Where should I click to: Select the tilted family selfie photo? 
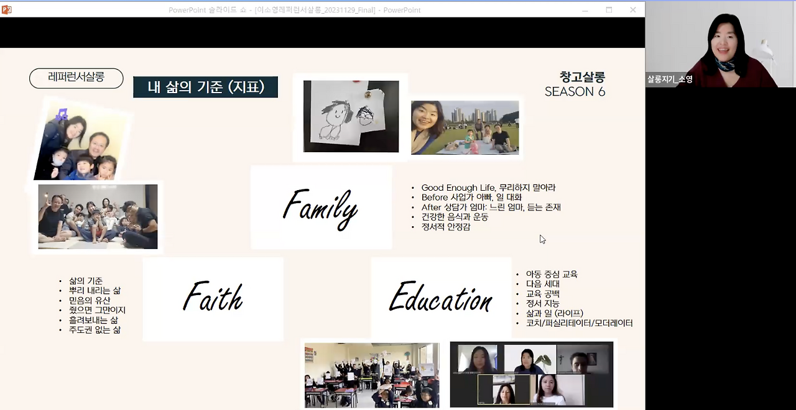click(x=80, y=141)
